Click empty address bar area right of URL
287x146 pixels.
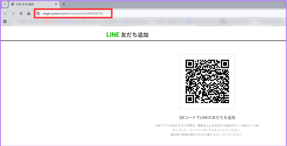tap(197, 13)
